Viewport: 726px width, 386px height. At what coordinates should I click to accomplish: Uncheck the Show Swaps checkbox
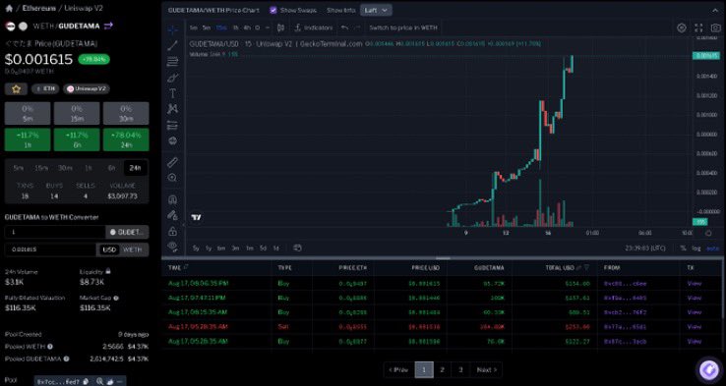pos(273,10)
